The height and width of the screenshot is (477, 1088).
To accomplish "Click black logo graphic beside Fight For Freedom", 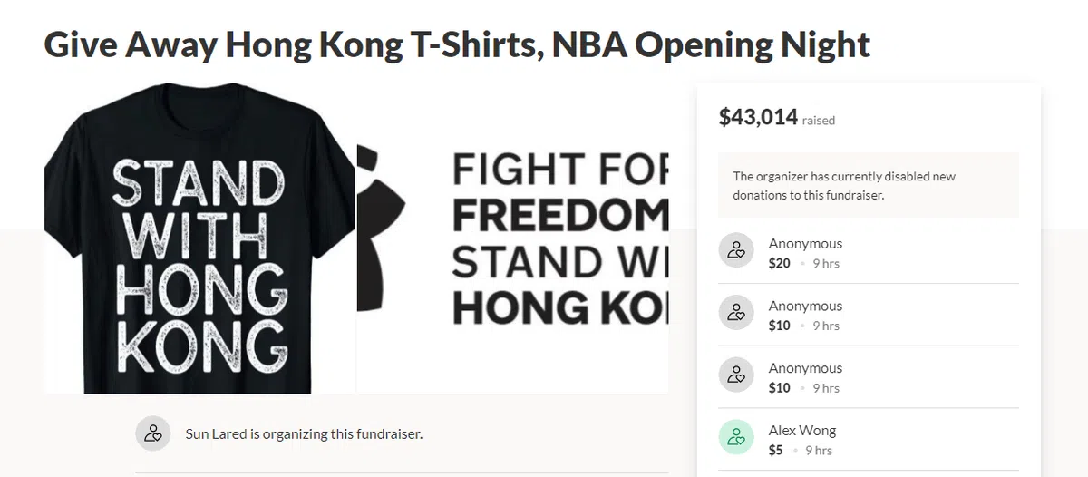I will [382, 236].
